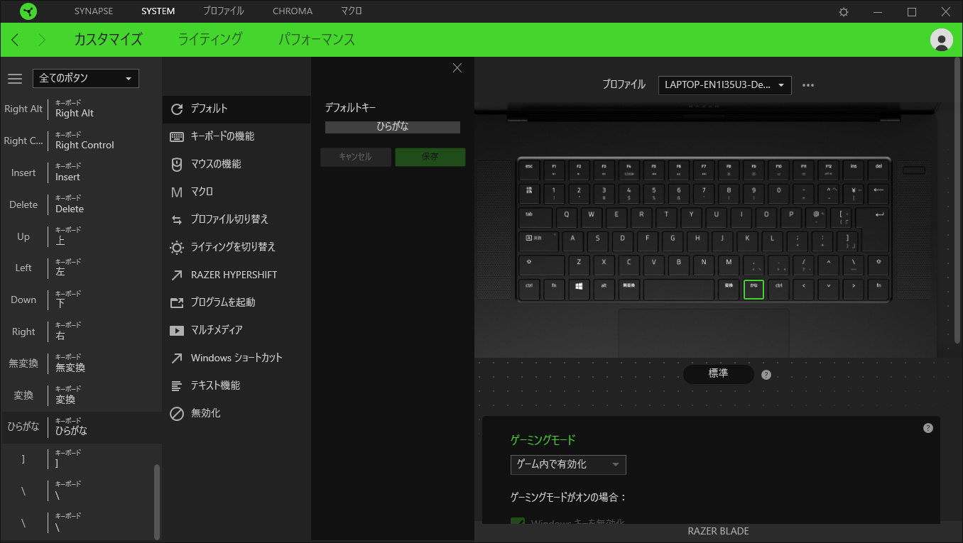This screenshot has width=963, height=543.
Task: Select the F12 key on the keyboard image
Action: tap(828, 170)
